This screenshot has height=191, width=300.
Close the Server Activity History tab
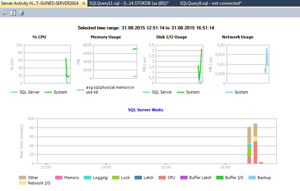[x=84, y=3]
